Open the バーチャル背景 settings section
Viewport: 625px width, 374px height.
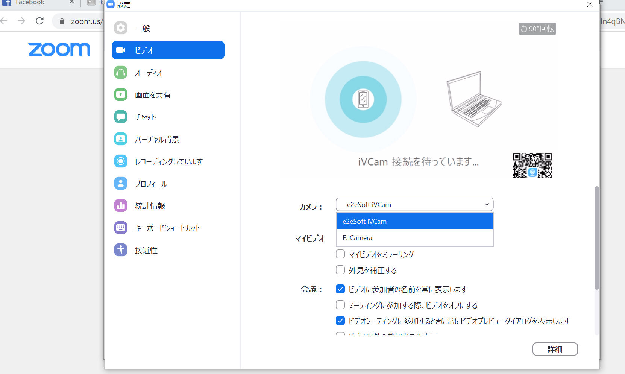168,139
